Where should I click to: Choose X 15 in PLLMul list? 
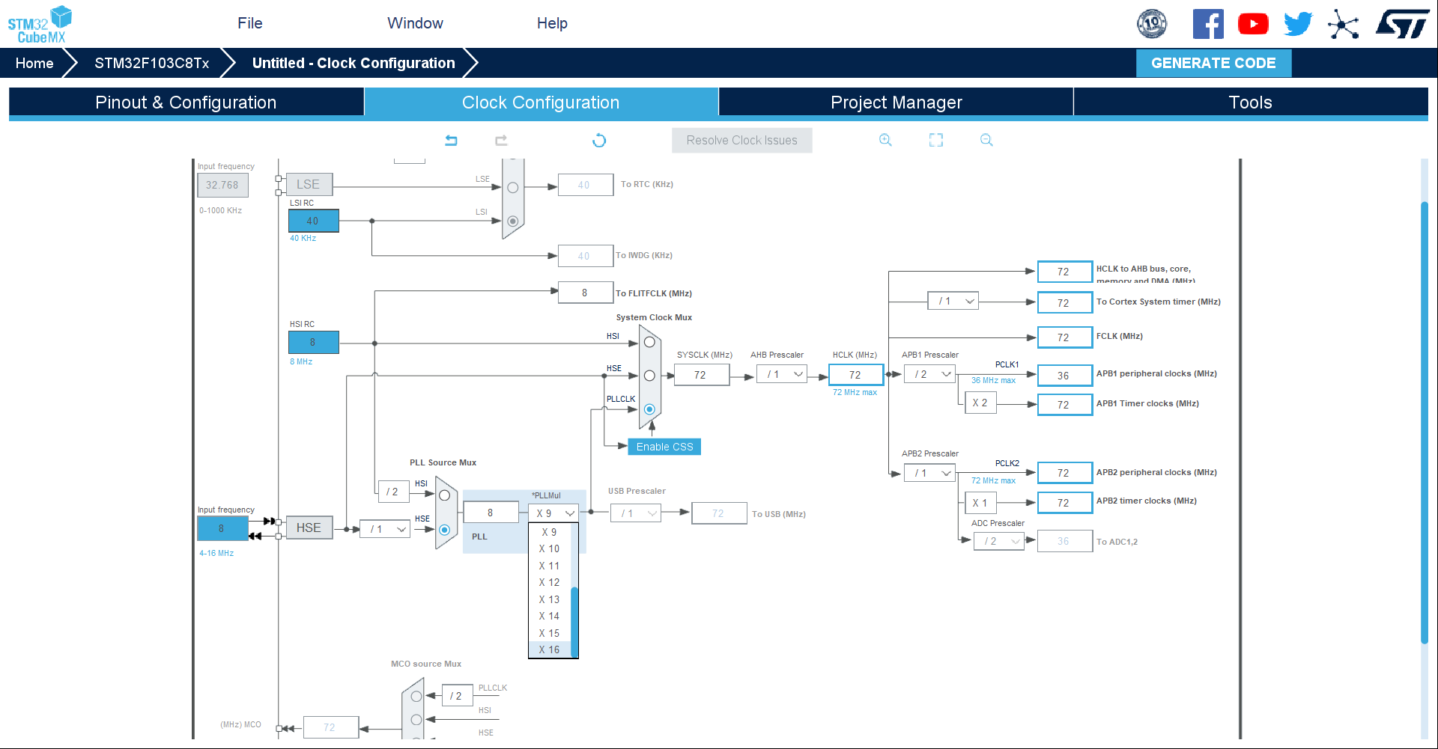[549, 633]
